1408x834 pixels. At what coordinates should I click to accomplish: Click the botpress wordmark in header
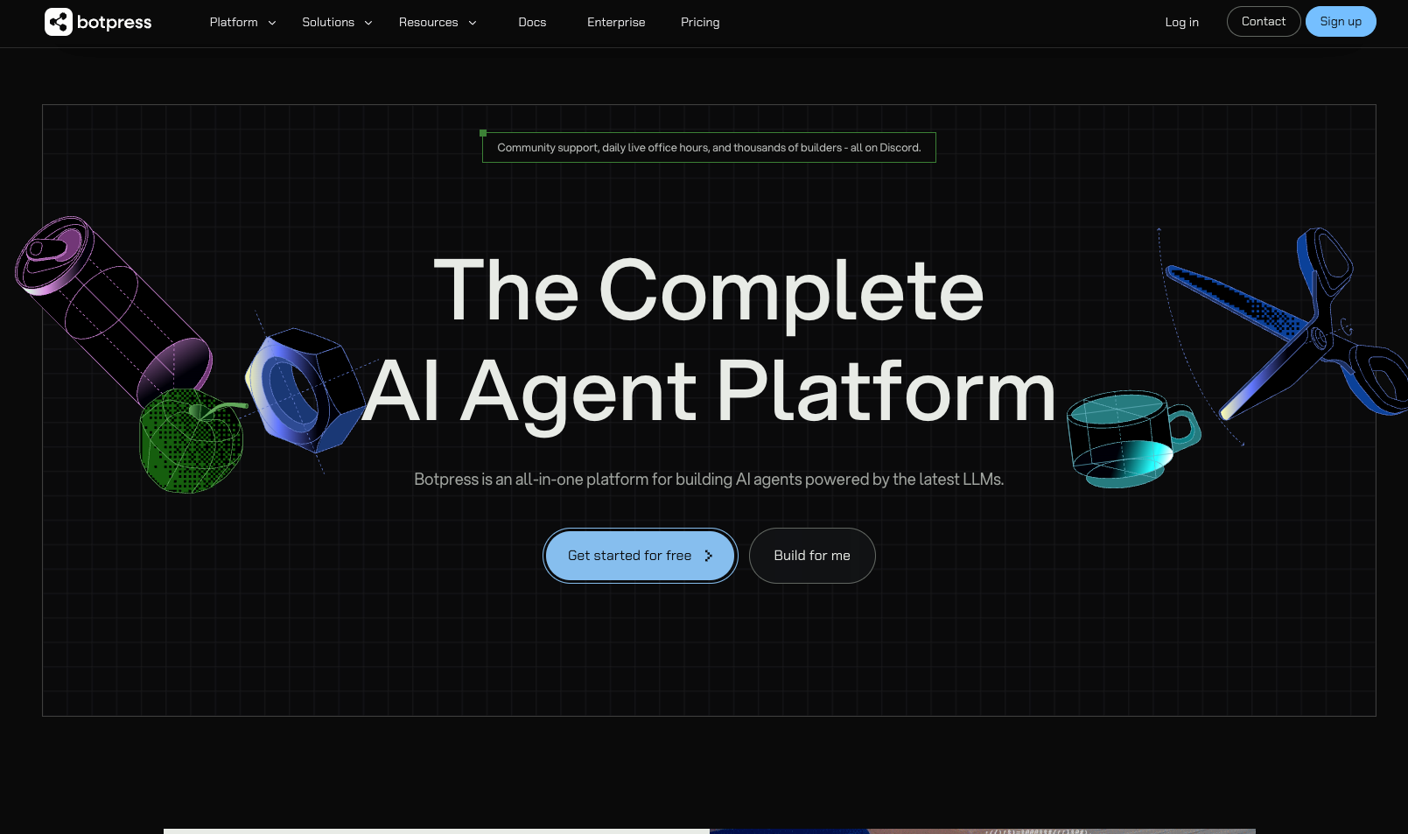[115, 23]
